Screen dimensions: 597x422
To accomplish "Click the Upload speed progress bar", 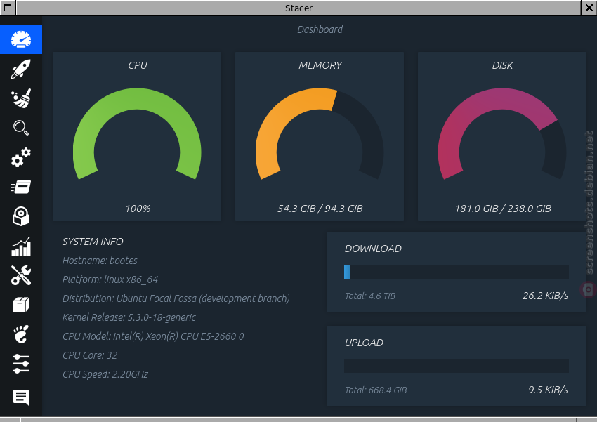I will [x=457, y=366].
